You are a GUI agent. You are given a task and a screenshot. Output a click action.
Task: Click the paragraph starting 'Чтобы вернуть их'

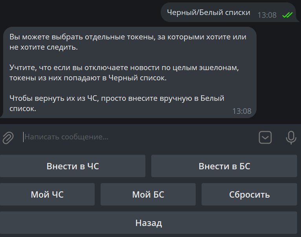[117, 103]
